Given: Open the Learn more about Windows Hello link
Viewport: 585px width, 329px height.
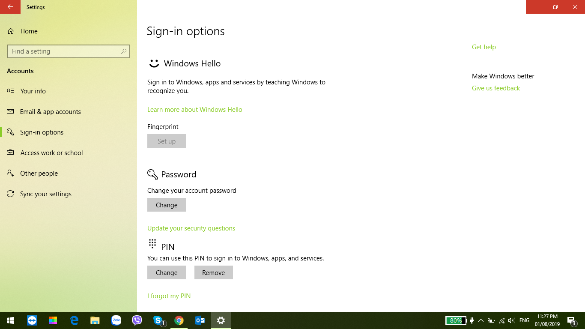Looking at the screenshot, I should pyautogui.click(x=195, y=110).
